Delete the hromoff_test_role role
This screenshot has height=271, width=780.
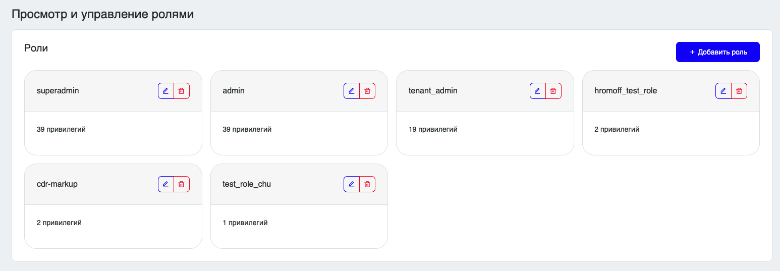[739, 91]
